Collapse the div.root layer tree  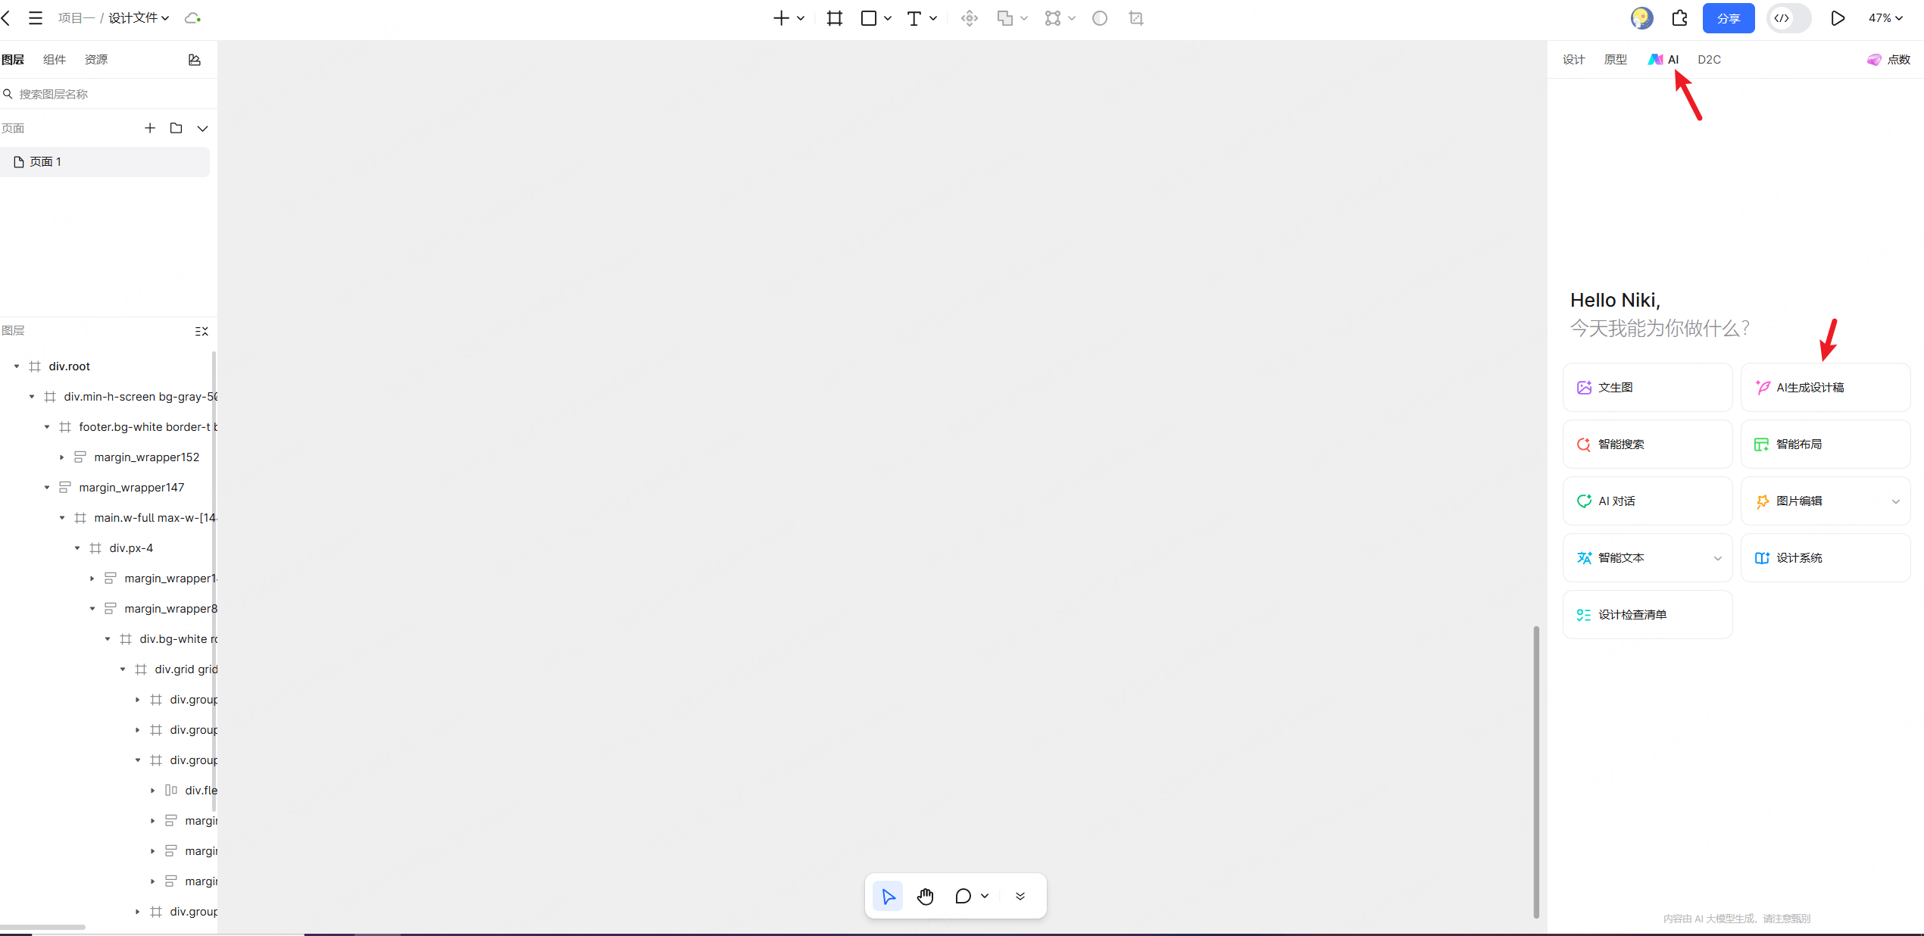(17, 367)
